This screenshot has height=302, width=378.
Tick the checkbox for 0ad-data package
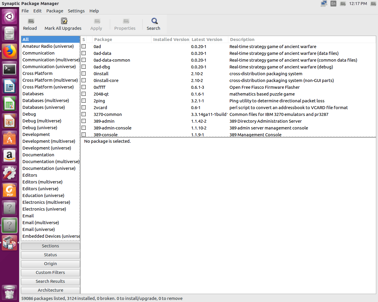(x=84, y=53)
